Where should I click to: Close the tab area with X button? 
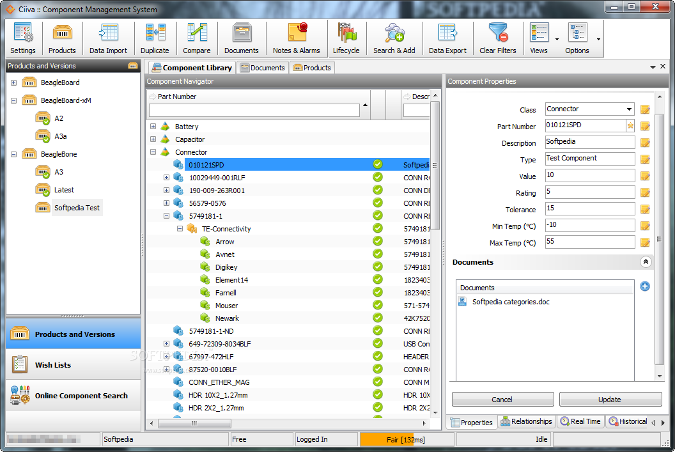click(663, 66)
